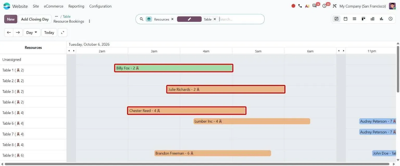Image resolution: width=400 pixels, height=166 pixels.
Task: Select the Table 9 row label
Action: point(13,155)
